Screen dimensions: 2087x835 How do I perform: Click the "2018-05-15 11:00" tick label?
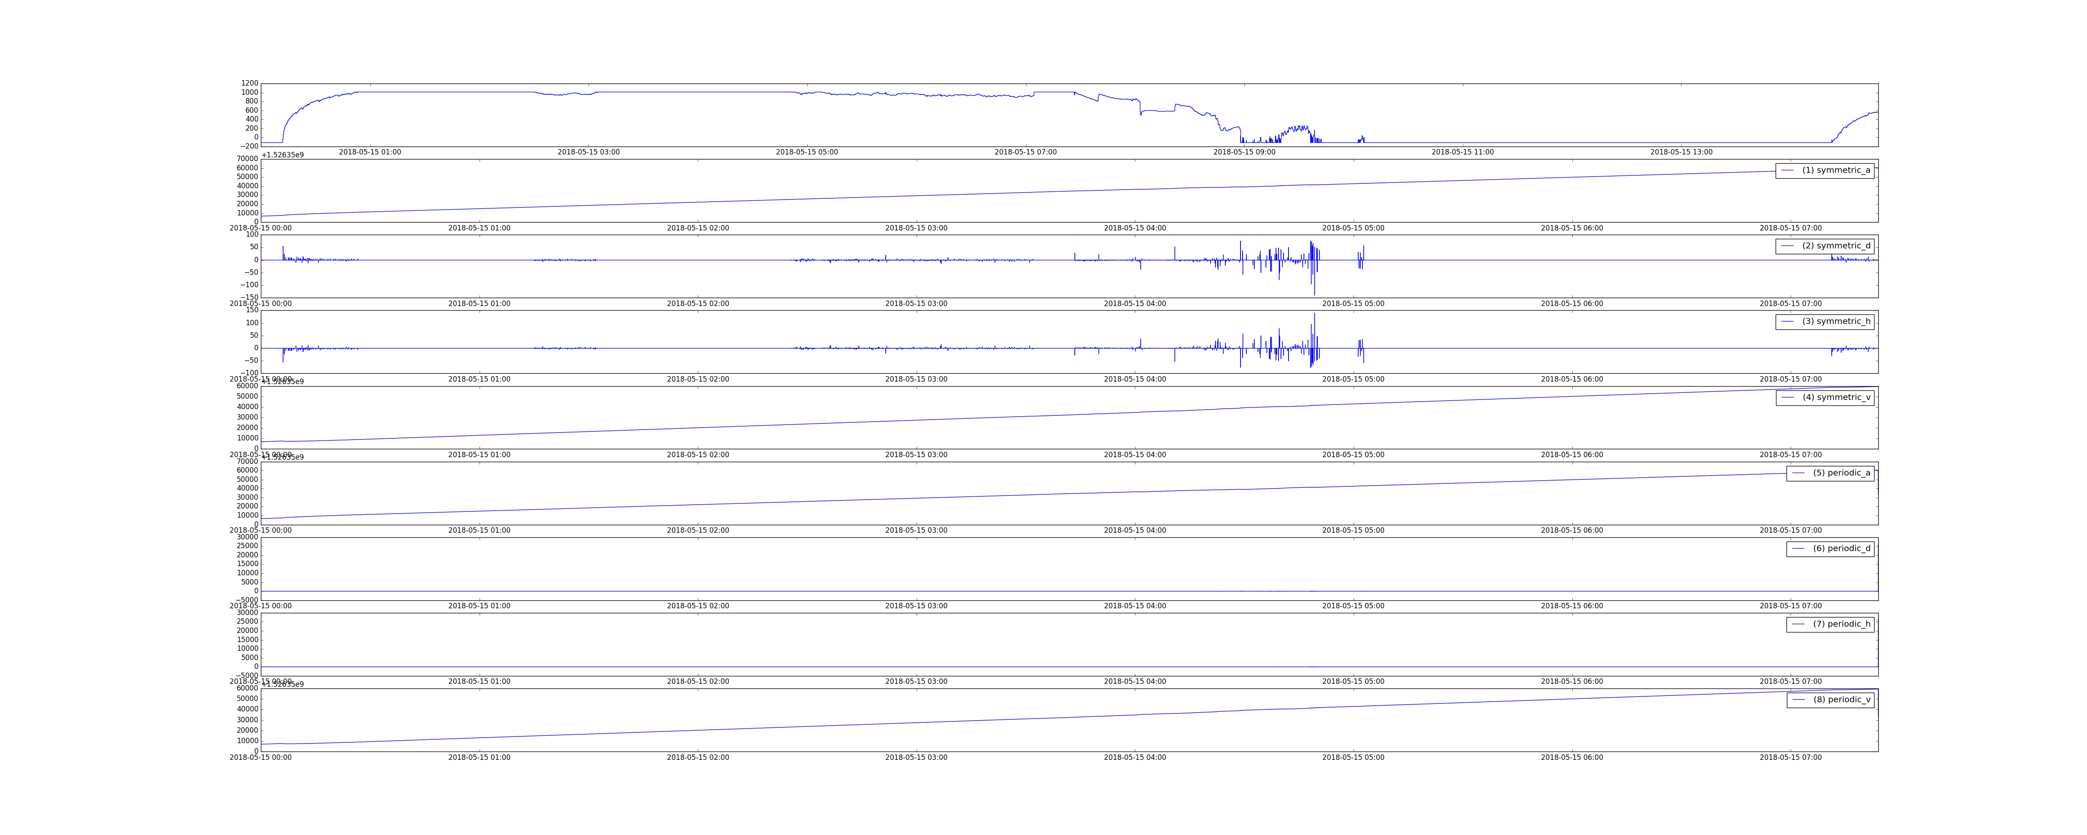tap(1462, 152)
